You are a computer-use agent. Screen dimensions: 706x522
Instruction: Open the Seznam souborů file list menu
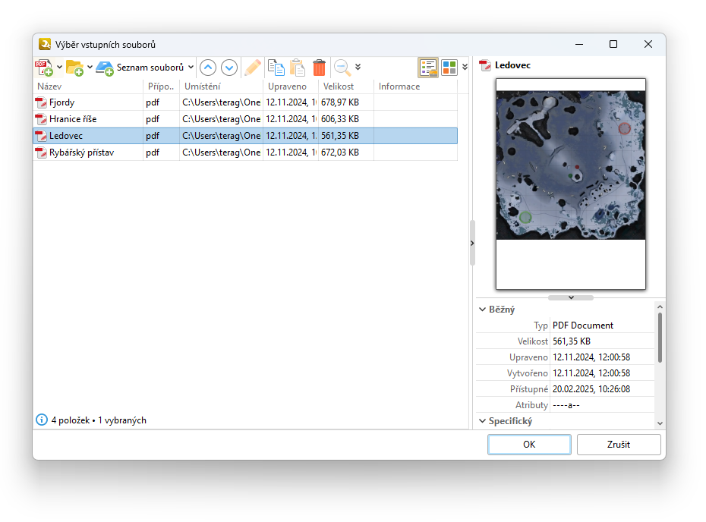coord(144,68)
